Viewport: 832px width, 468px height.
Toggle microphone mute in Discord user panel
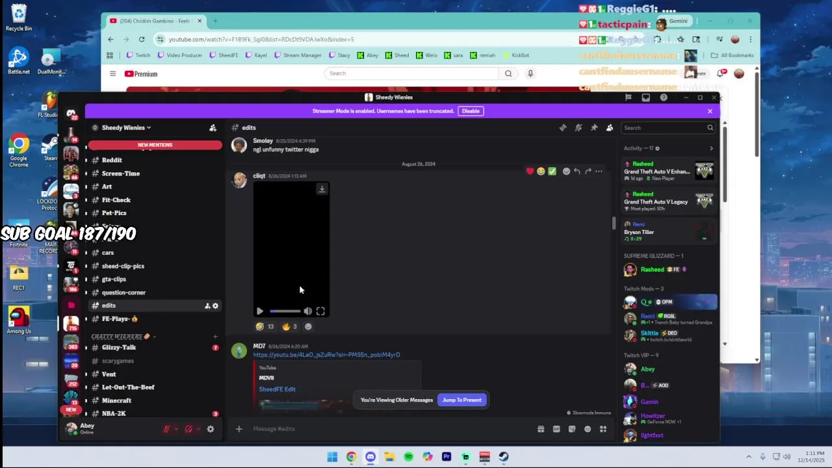tap(166, 429)
